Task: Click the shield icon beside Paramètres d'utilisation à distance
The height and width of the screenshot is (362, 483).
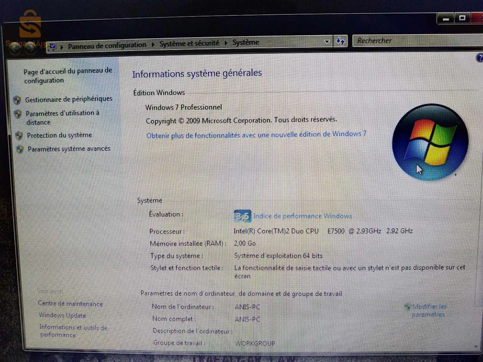Action: [18, 114]
